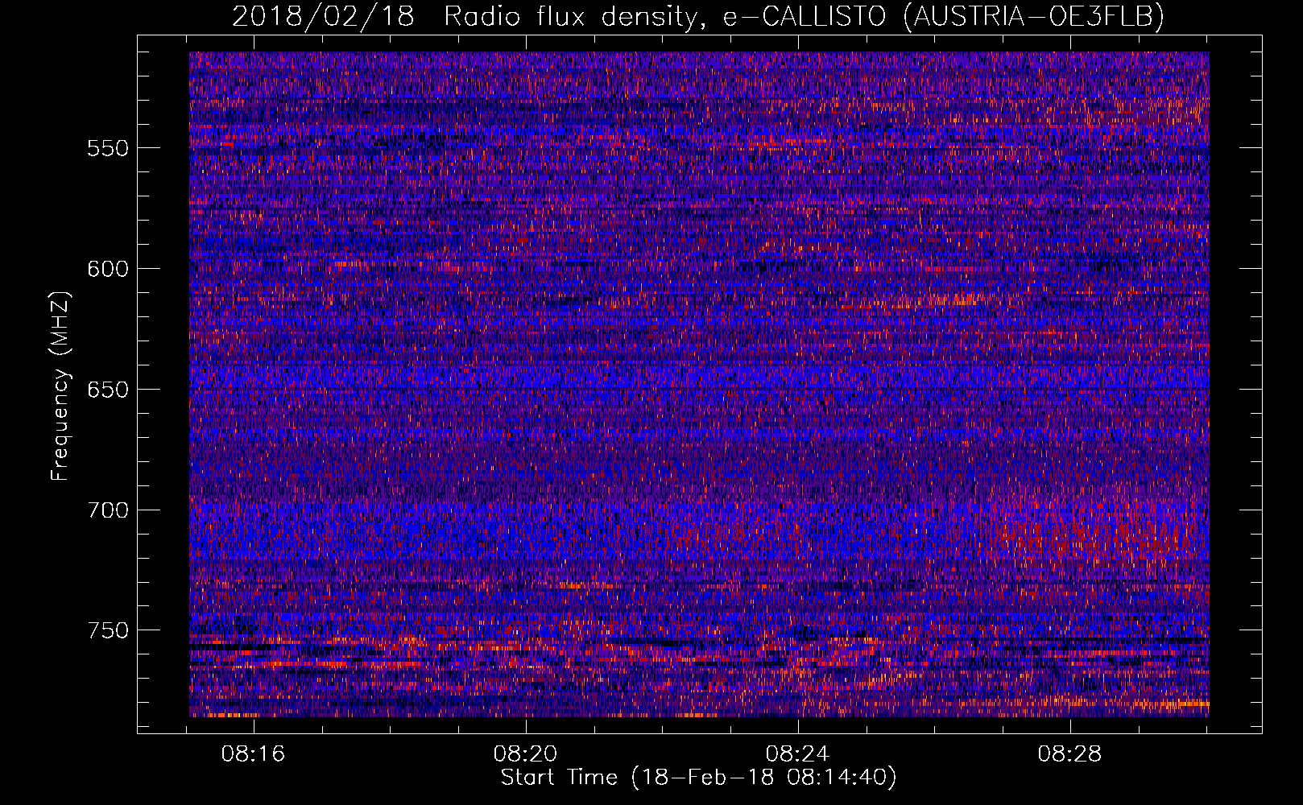This screenshot has width=1303, height=805.
Task: Click the 750 frequency tick label
Action: [x=108, y=630]
